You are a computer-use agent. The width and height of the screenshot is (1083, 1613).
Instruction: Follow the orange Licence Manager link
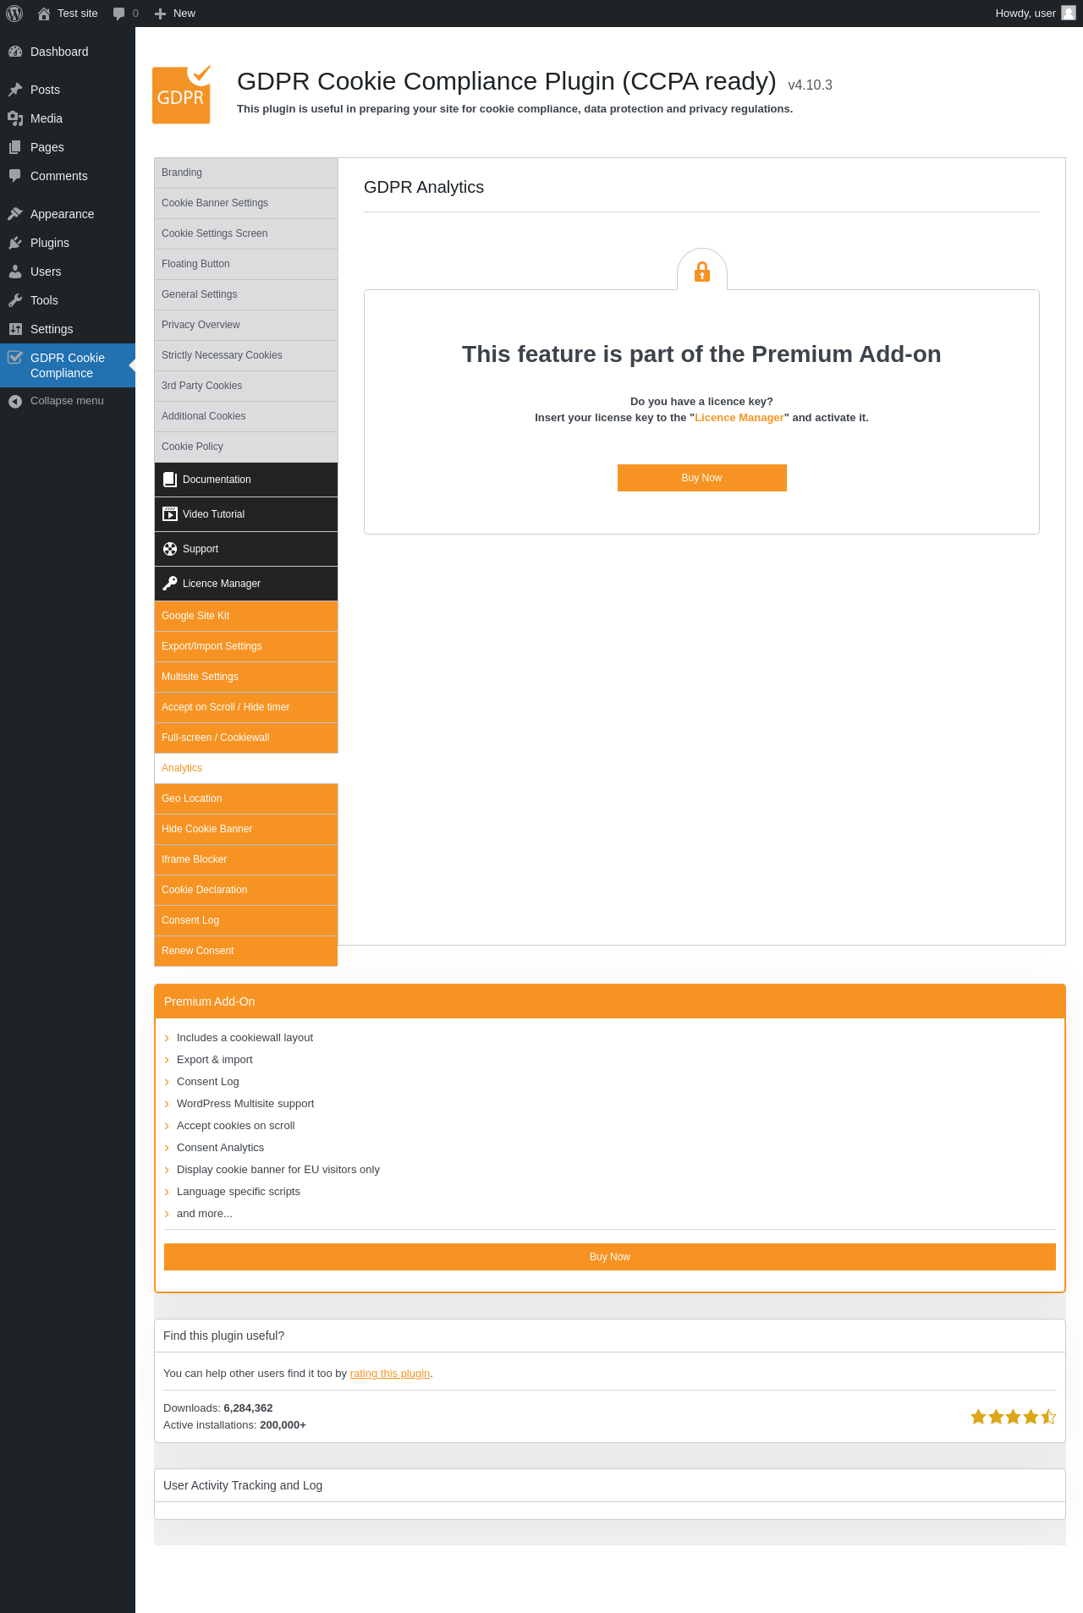(739, 418)
